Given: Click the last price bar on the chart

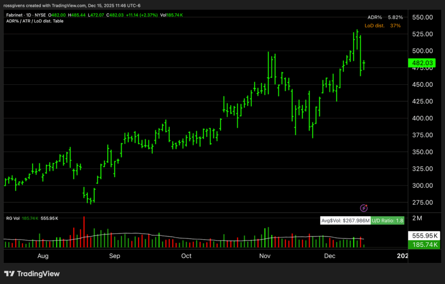Looking at the screenshot, I should (x=364, y=65).
